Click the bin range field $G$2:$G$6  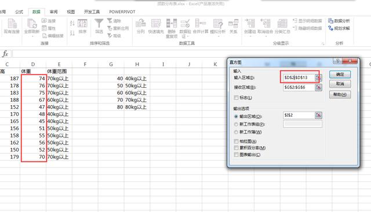pyautogui.click(x=299, y=87)
